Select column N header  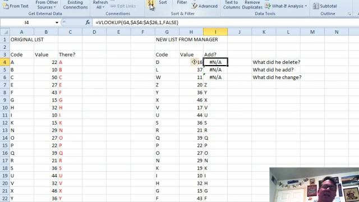tap(337, 32)
